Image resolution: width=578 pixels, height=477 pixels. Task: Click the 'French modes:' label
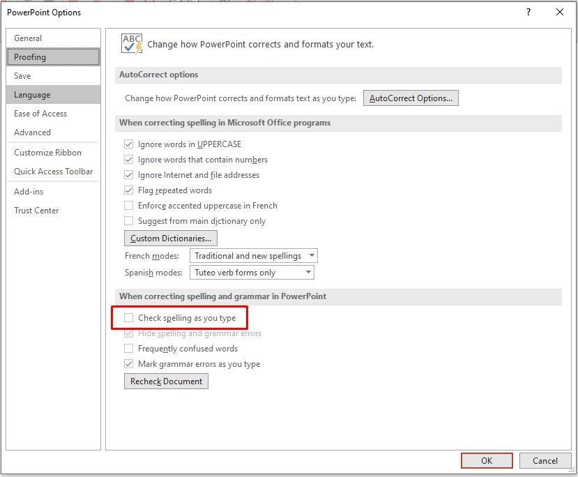(x=152, y=256)
